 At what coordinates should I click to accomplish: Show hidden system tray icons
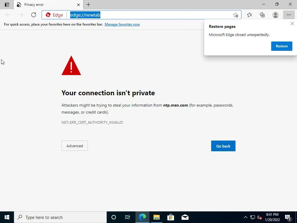point(245,217)
